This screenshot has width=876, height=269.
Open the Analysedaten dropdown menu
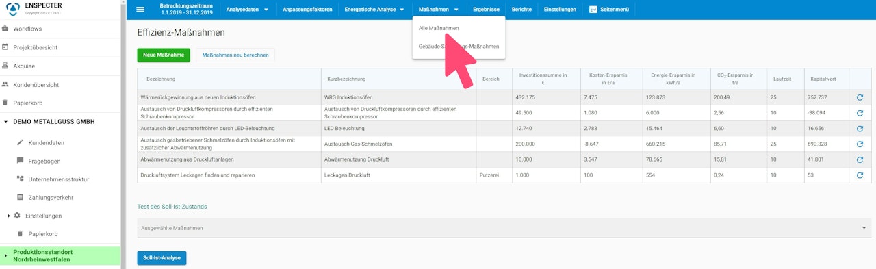247,10
